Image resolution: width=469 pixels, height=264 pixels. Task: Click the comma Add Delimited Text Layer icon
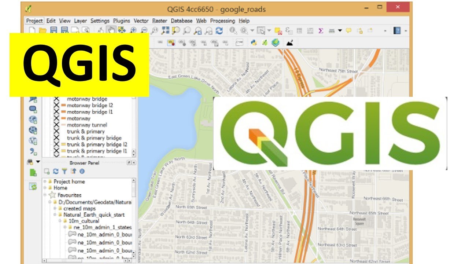point(33,151)
